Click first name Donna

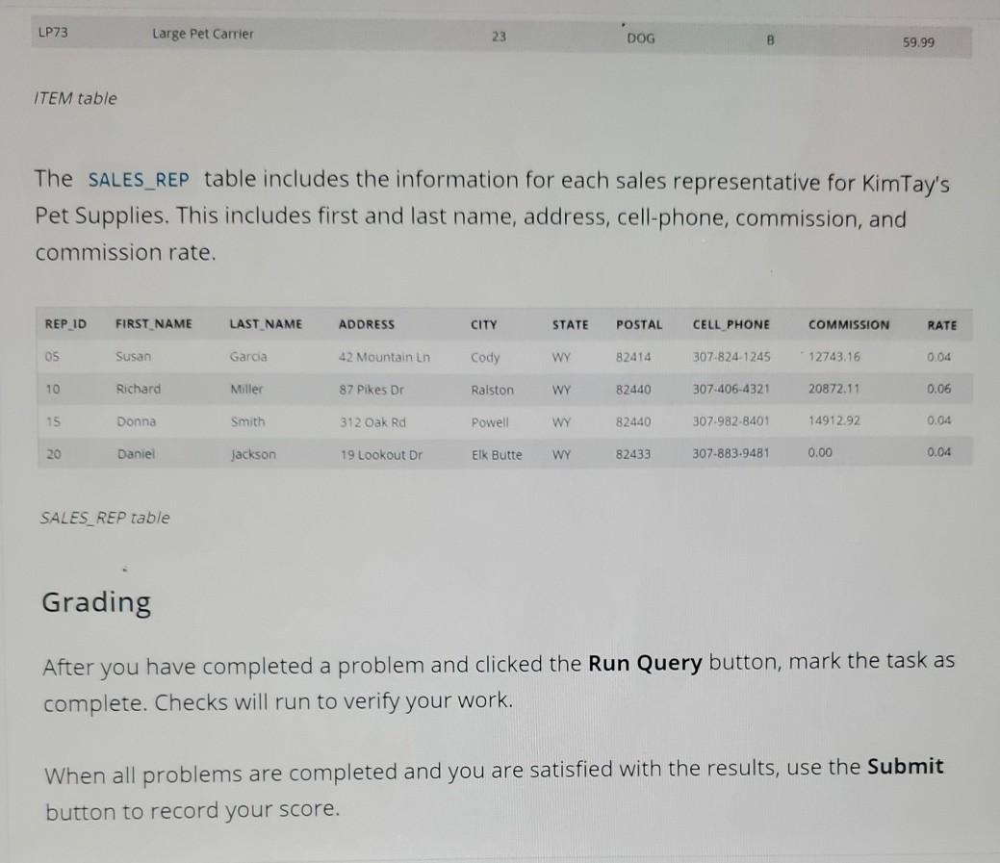(137, 421)
